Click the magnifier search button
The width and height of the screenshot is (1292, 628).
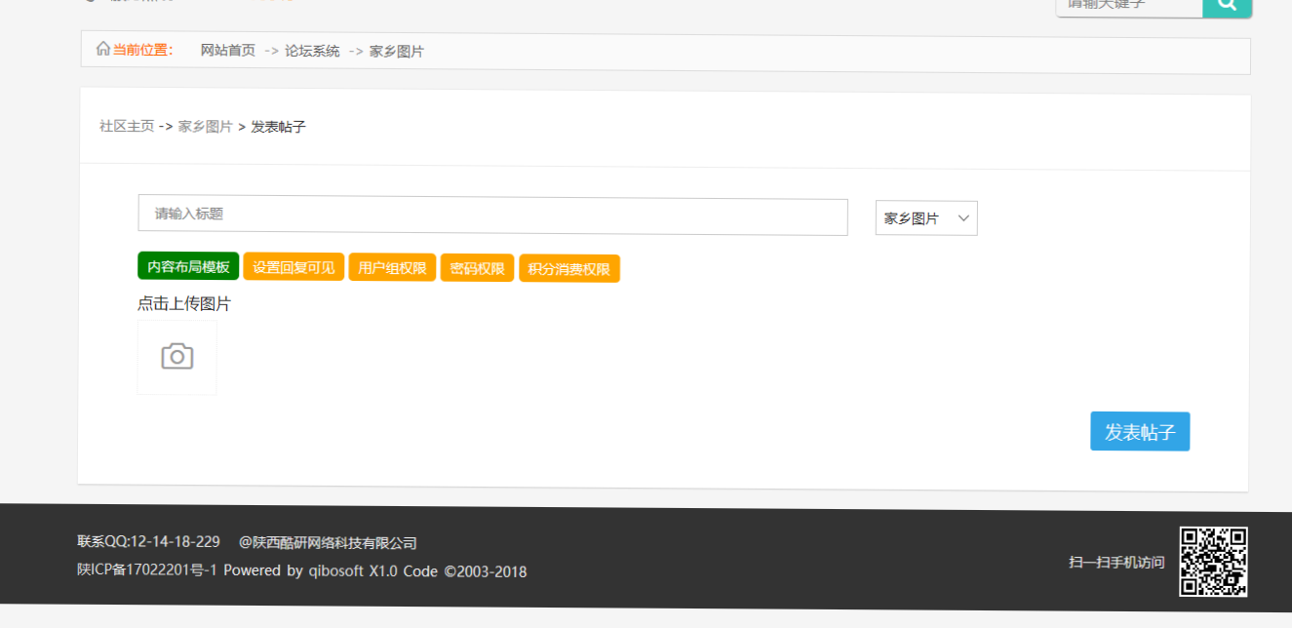click(1227, 6)
